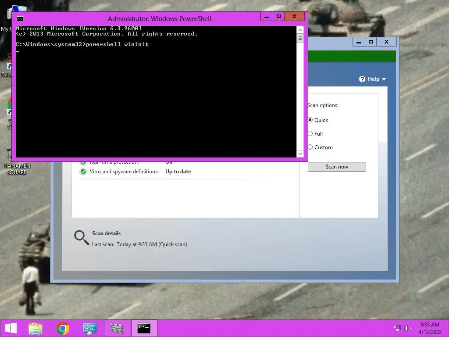This screenshot has width=449, height=337.
Task: Click the PowerShell title bar text
Action: (x=160, y=19)
